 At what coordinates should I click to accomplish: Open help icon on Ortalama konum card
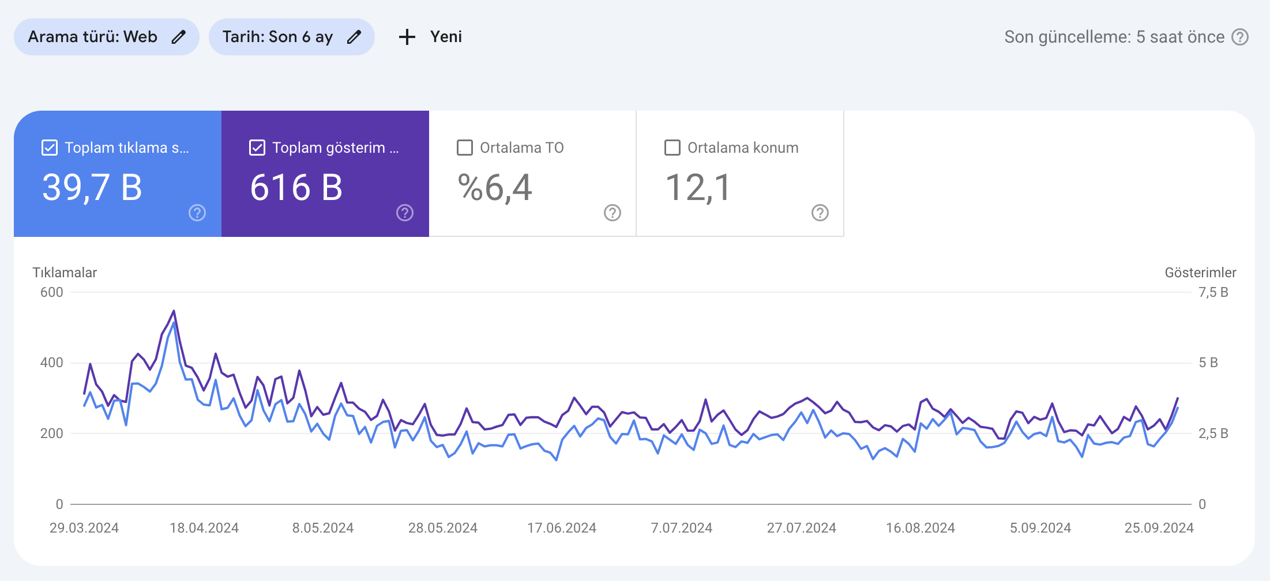[820, 213]
